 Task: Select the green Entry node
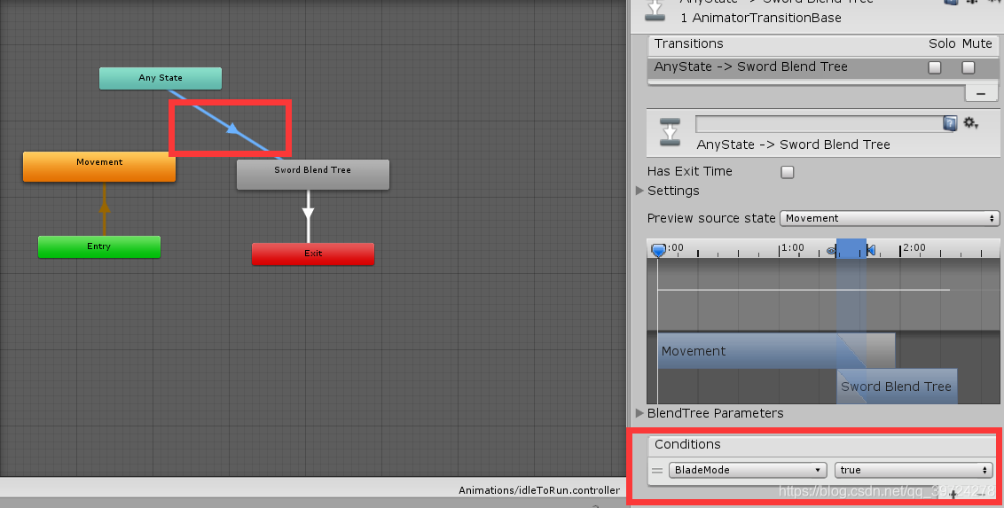pos(99,246)
